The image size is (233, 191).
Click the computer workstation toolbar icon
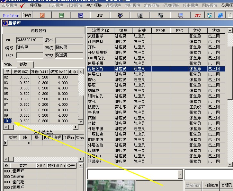[180, 15]
